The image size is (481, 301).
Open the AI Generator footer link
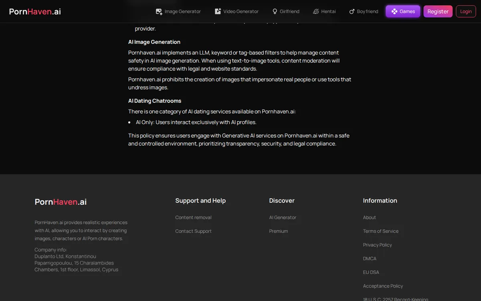coord(283,218)
